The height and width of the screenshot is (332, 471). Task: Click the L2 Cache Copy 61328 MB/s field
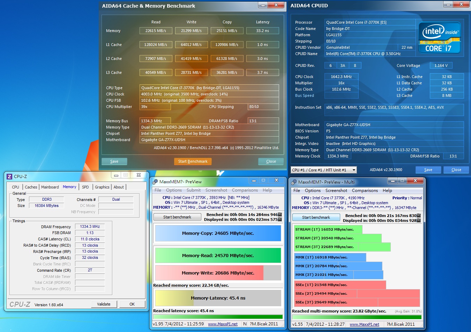[x=227, y=59]
